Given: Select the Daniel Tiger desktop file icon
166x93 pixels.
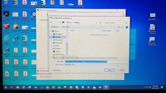Looking at the screenshot, I should [43, 3].
